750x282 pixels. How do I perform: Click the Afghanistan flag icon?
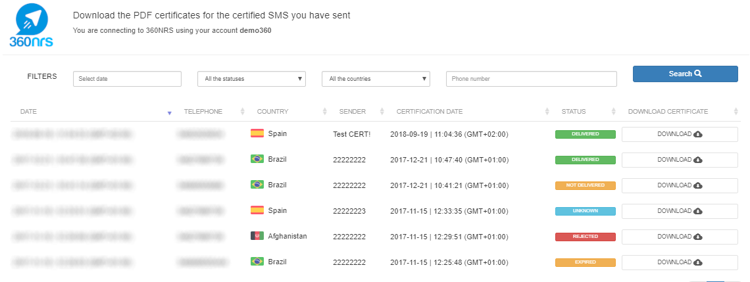coord(257,236)
